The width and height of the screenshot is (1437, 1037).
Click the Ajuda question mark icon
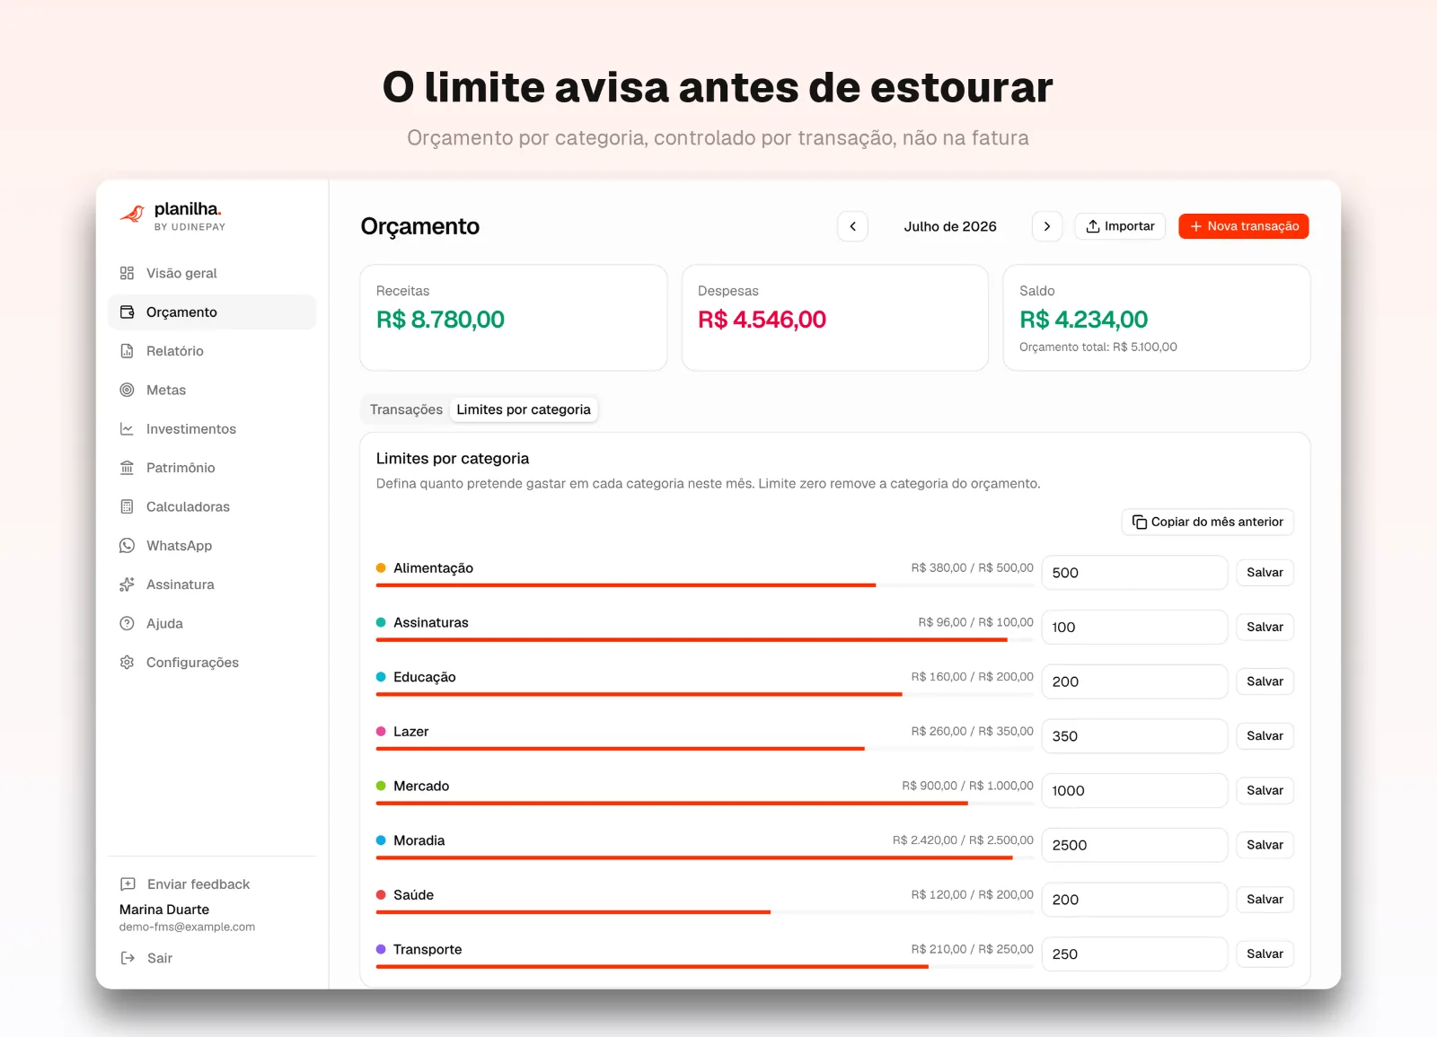click(128, 623)
